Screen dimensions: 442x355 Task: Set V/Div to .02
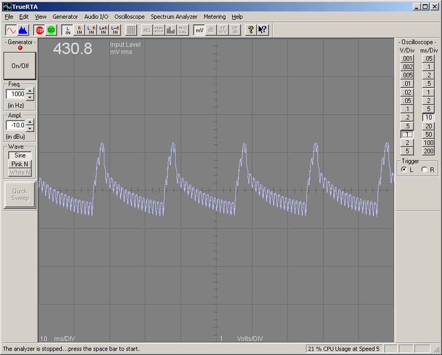click(x=407, y=92)
